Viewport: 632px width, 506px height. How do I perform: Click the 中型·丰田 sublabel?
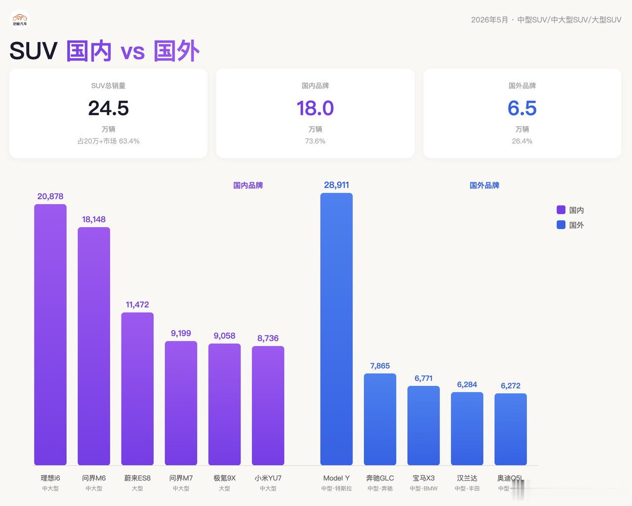tap(467, 488)
